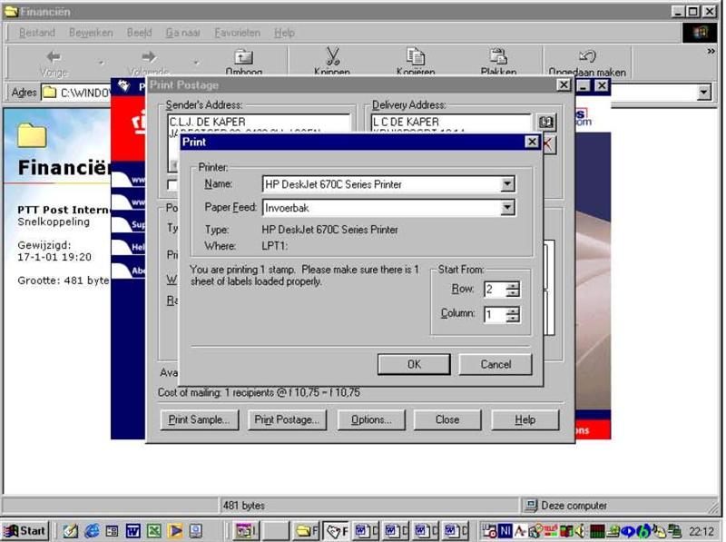This screenshot has height=542, width=726.
Task: Click OK in the Print dialog
Action: (x=414, y=364)
